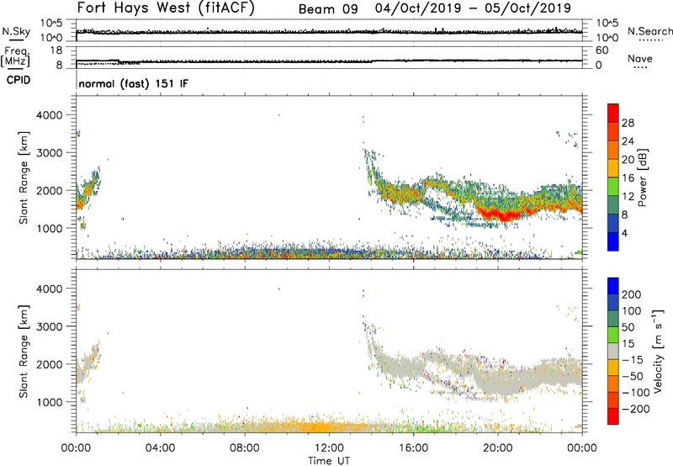The width and height of the screenshot is (673, 466).
Task: Click the -200 label on velocity colorbar
Action: pos(636,409)
